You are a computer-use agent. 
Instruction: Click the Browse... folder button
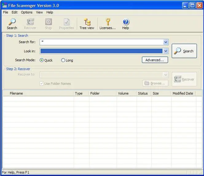(155, 83)
